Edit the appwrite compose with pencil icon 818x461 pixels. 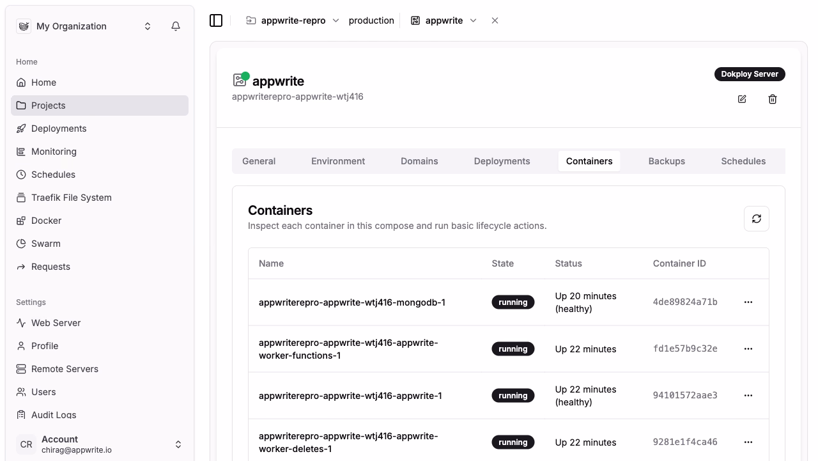(x=742, y=99)
